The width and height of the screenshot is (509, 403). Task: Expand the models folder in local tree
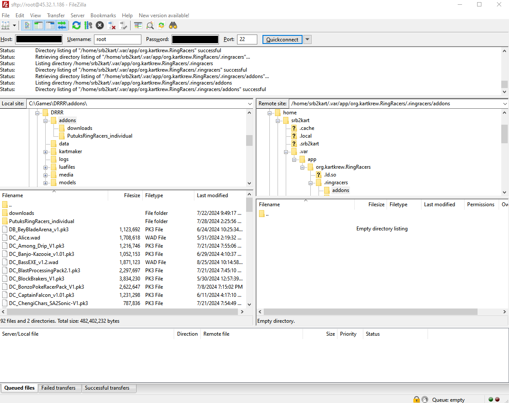[45, 183]
